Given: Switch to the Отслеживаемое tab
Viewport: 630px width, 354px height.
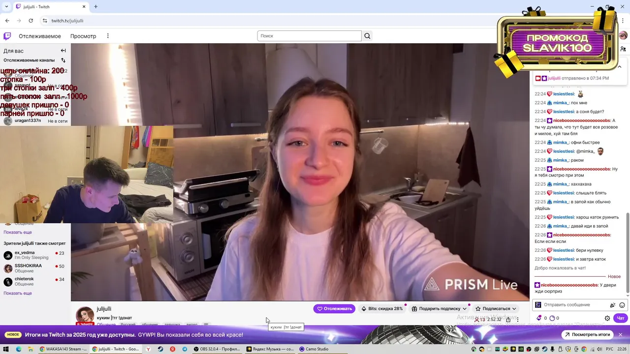Looking at the screenshot, I should [40, 36].
